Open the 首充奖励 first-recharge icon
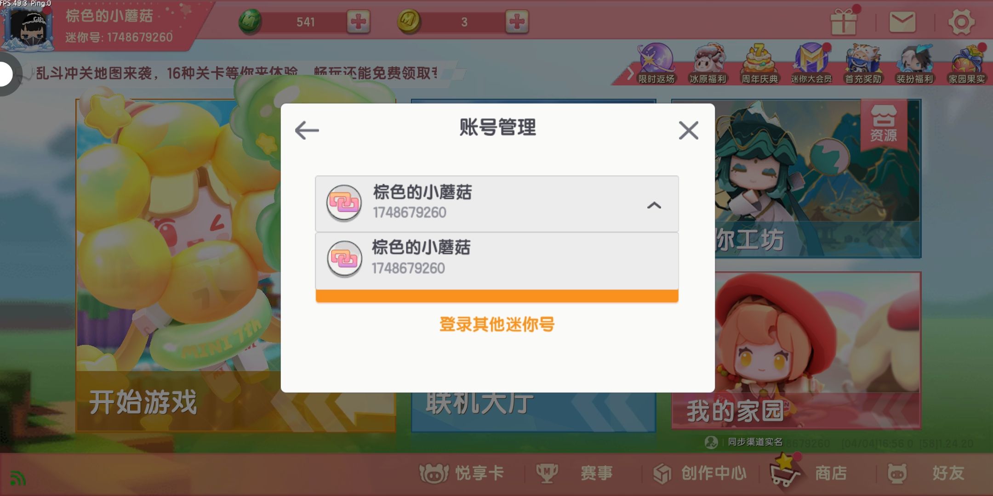Screen dimensions: 993x496 click(863, 64)
